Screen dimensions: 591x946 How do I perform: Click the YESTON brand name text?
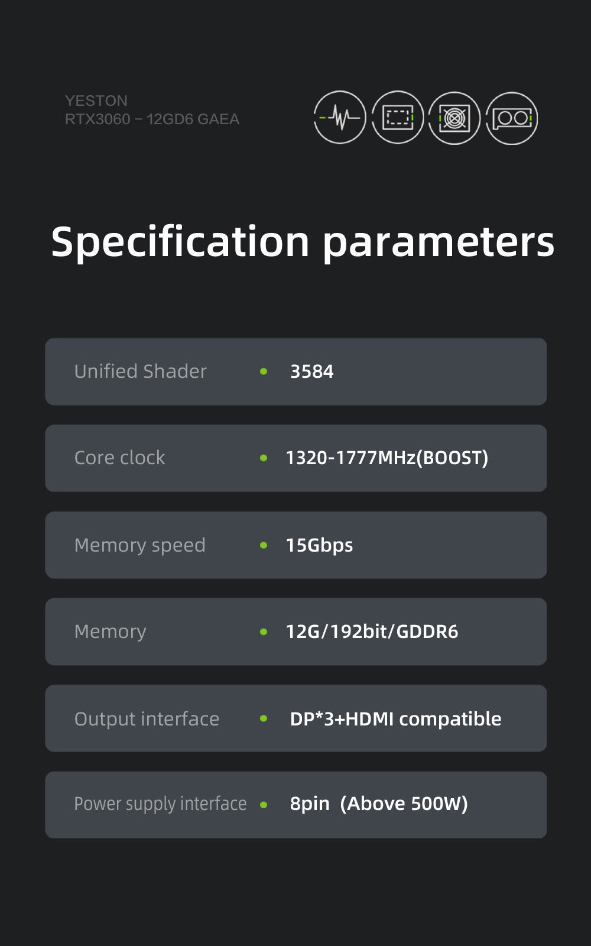[x=96, y=101]
